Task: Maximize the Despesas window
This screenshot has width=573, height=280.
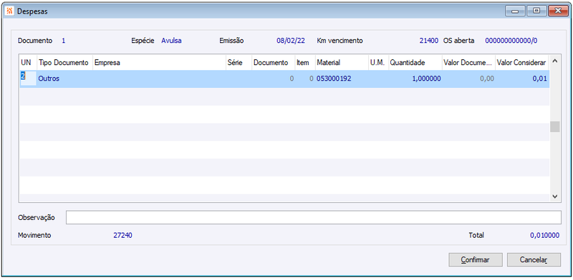Action: coord(536,11)
